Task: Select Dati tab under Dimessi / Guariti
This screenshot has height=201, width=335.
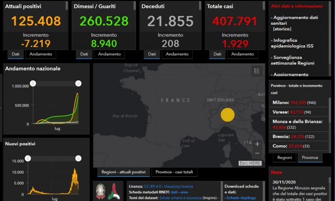Action: coord(84,54)
